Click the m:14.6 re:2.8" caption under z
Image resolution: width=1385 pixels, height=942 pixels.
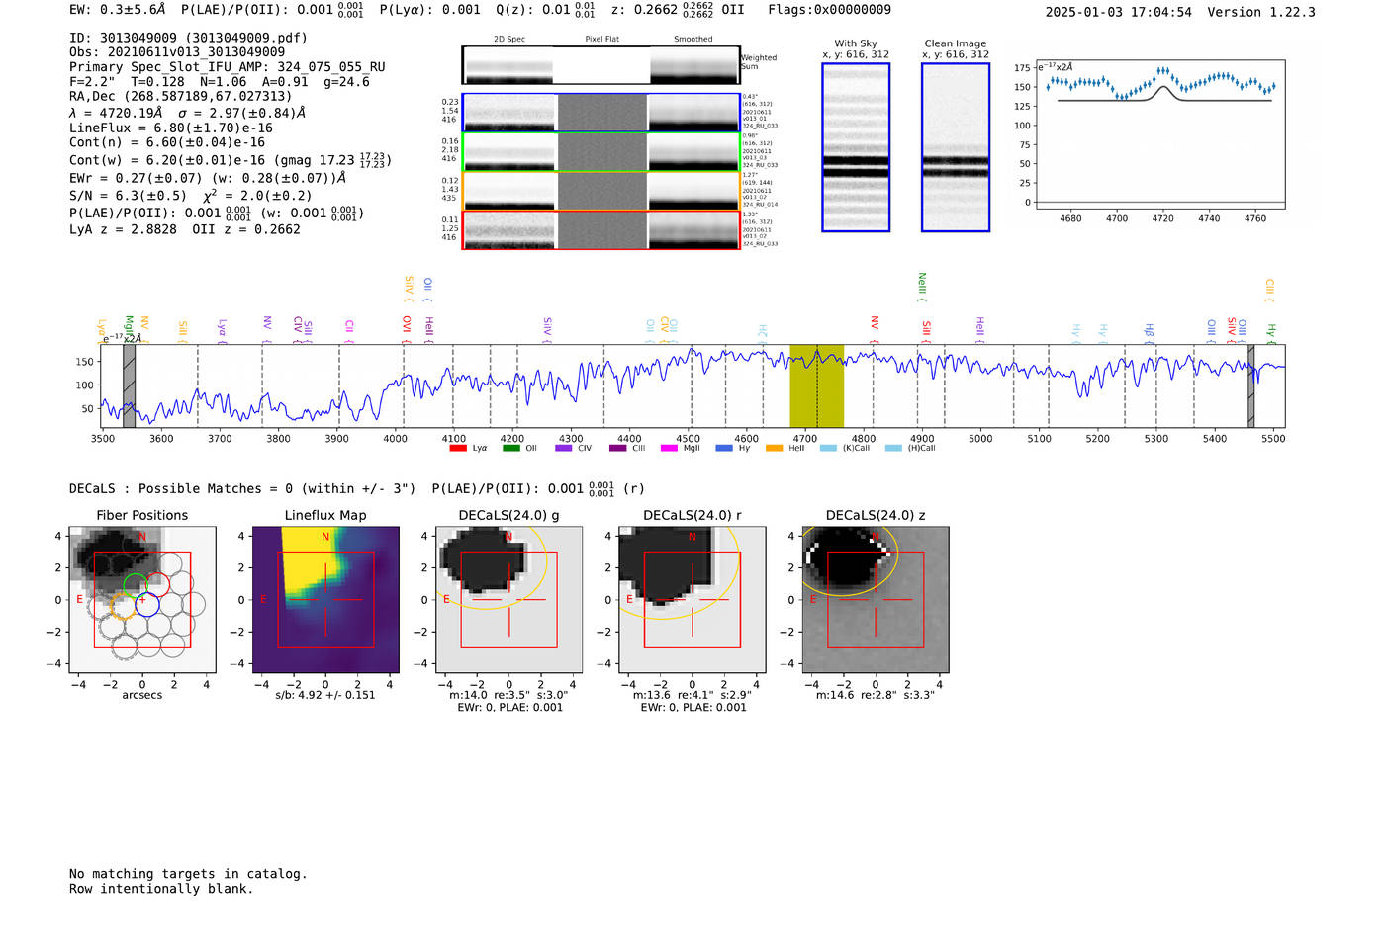[x=876, y=695]
